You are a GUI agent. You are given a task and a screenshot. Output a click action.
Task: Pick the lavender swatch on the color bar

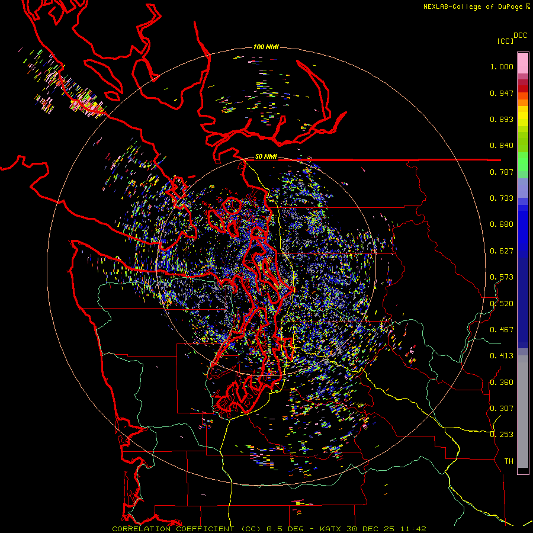[523, 188]
